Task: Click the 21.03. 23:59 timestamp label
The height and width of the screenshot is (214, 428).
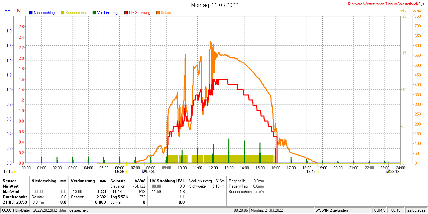Action: [x=15, y=202]
